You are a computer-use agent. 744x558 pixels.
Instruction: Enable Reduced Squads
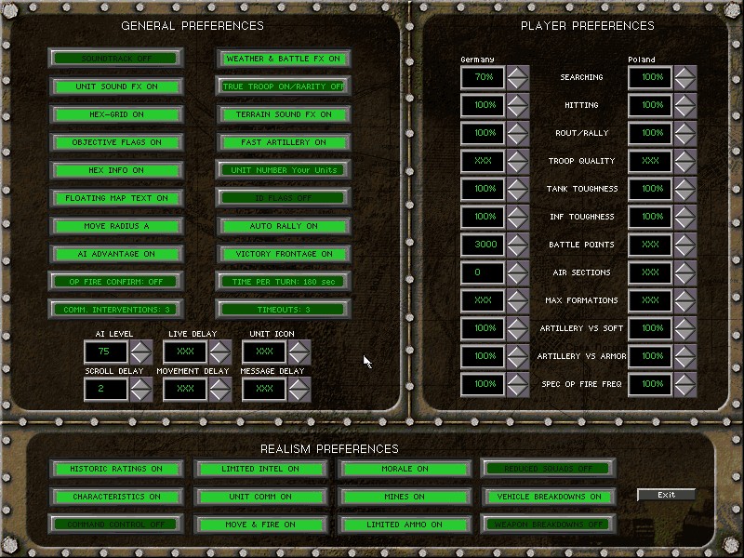[x=549, y=469]
